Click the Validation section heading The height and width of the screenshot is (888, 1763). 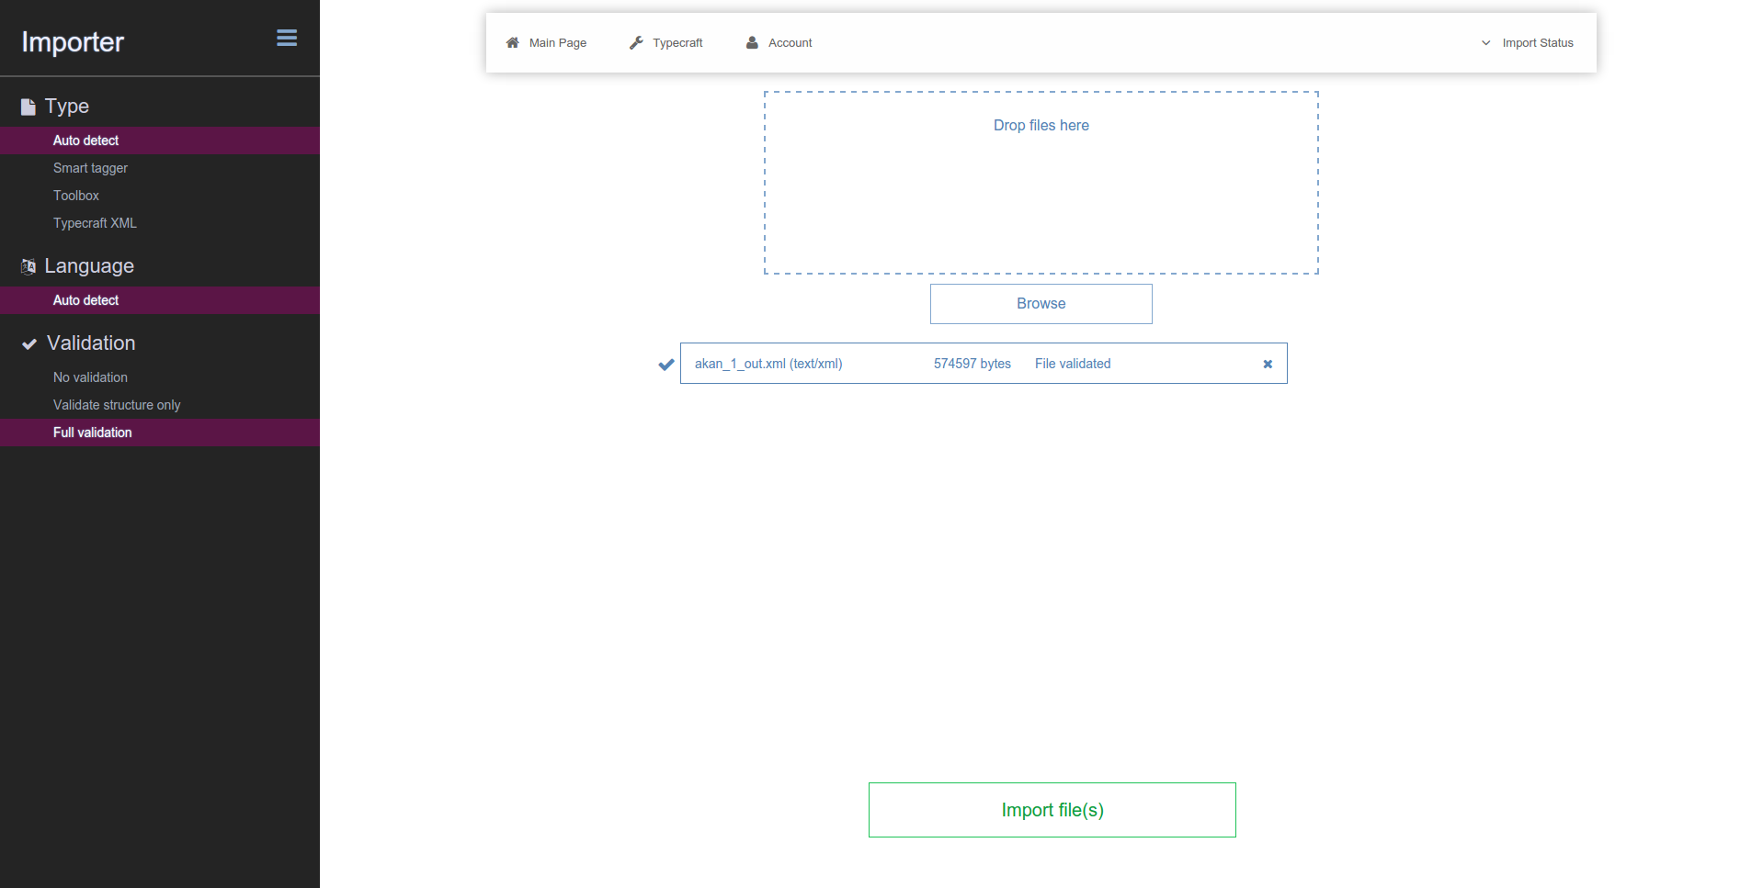coord(91,343)
